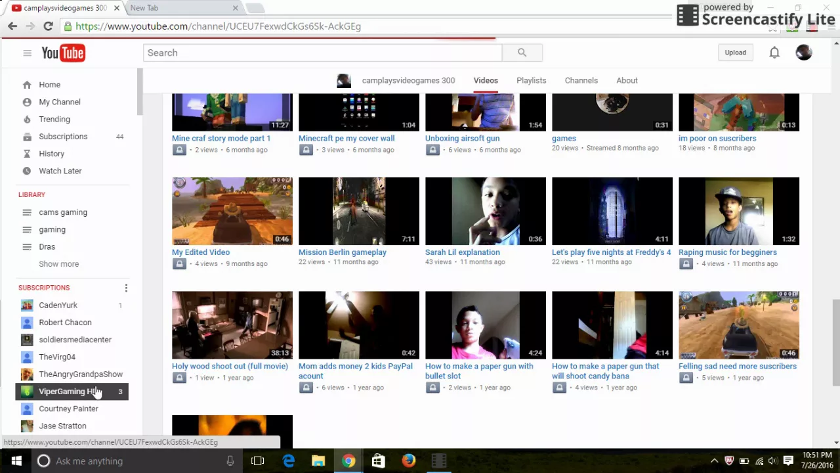
Task: Open subscriptions options three-dot menu
Action: tap(126, 288)
